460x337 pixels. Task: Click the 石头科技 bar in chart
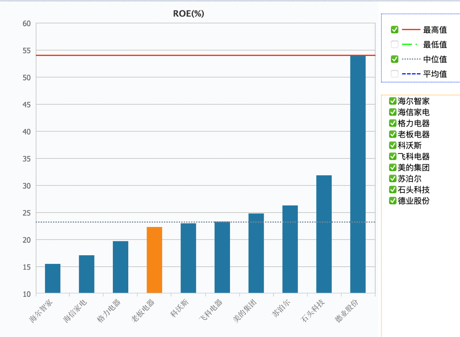(x=324, y=234)
